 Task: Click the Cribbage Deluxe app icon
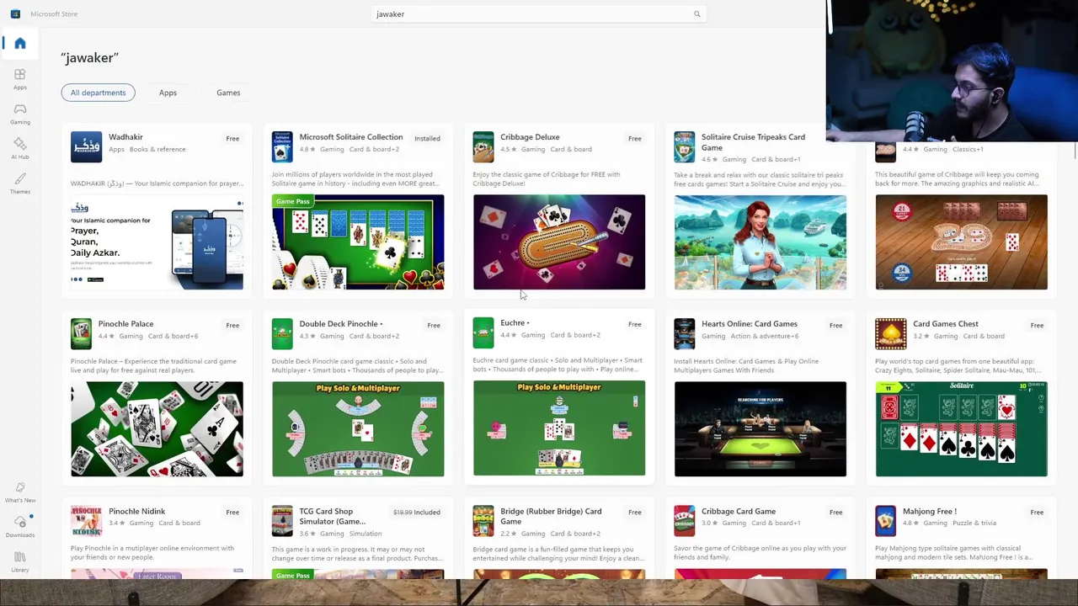(x=483, y=146)
